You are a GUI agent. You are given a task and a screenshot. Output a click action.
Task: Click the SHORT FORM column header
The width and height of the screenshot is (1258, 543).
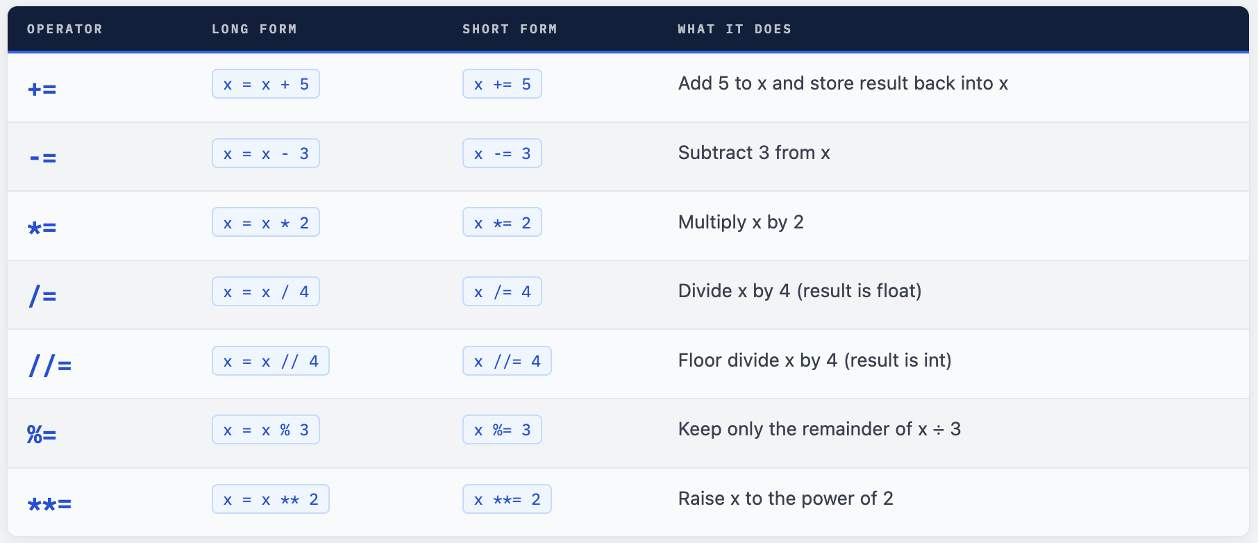pos(510,29)
